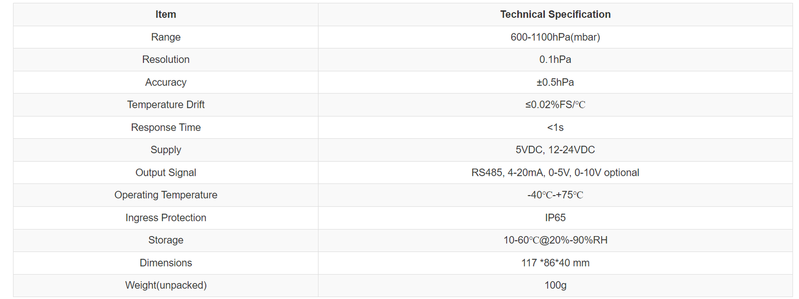The image size is (799, 299).
Task: Click the ≤0.02%FS/℃ drift value
Action: 555,105
